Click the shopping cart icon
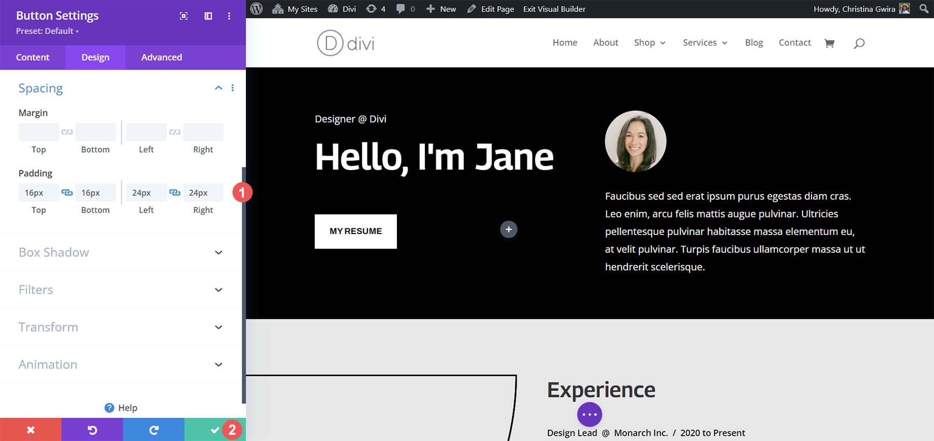 (x=829, y=43)
